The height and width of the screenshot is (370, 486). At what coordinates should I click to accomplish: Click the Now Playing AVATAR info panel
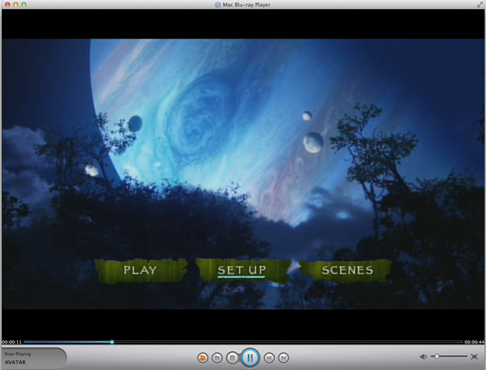[34, 358]
